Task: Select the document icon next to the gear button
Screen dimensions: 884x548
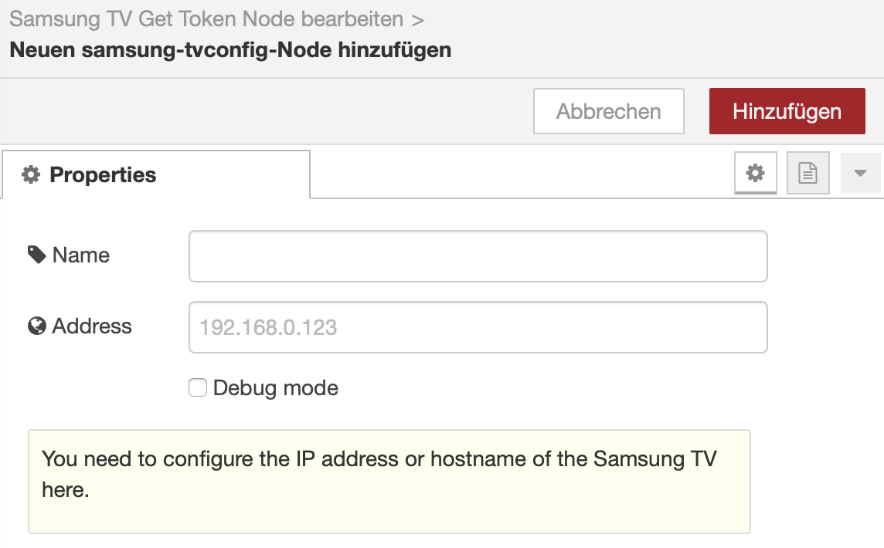Action: click(x=807, y=173)
